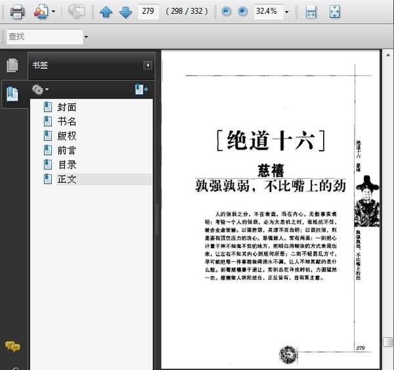The height and width of the screenshot is (370, 394).
Task: Zoom in using the plus button
Action: [x=242, y=11]
